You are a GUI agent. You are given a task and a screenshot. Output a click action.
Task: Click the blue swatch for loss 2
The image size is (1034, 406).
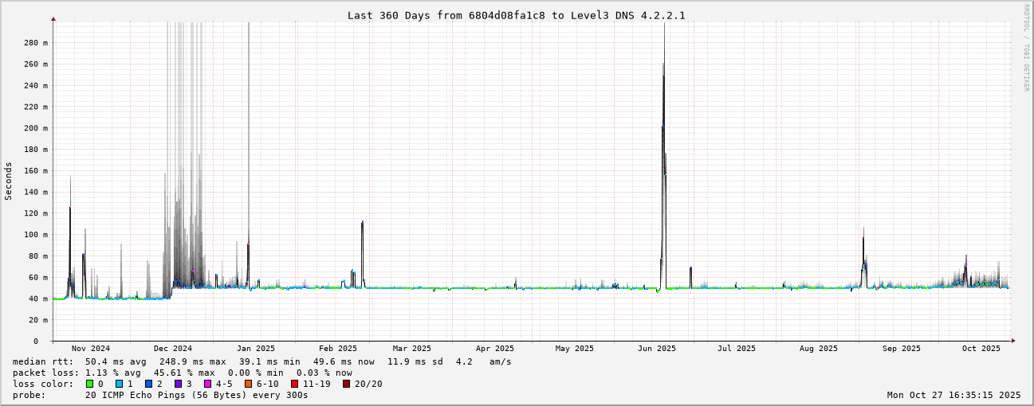148,384
